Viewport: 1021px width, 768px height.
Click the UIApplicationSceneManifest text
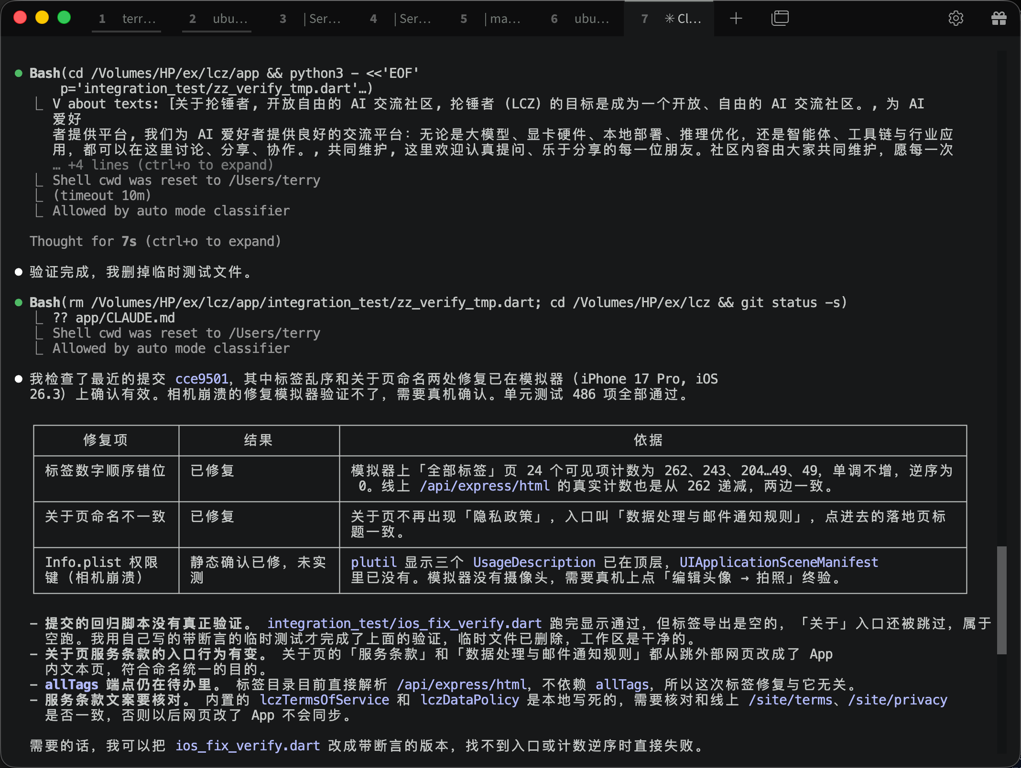pos(779,562)
